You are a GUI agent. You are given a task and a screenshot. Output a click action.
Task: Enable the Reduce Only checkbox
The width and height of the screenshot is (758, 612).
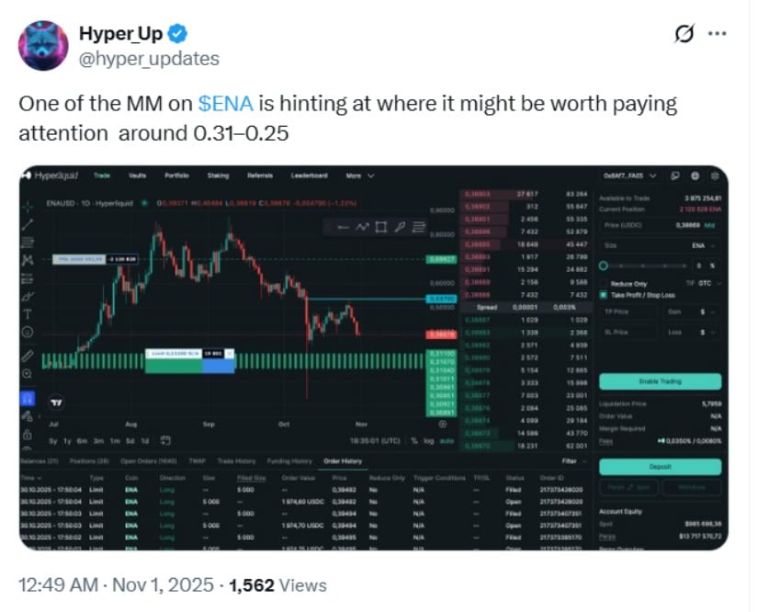click(604, 284)
